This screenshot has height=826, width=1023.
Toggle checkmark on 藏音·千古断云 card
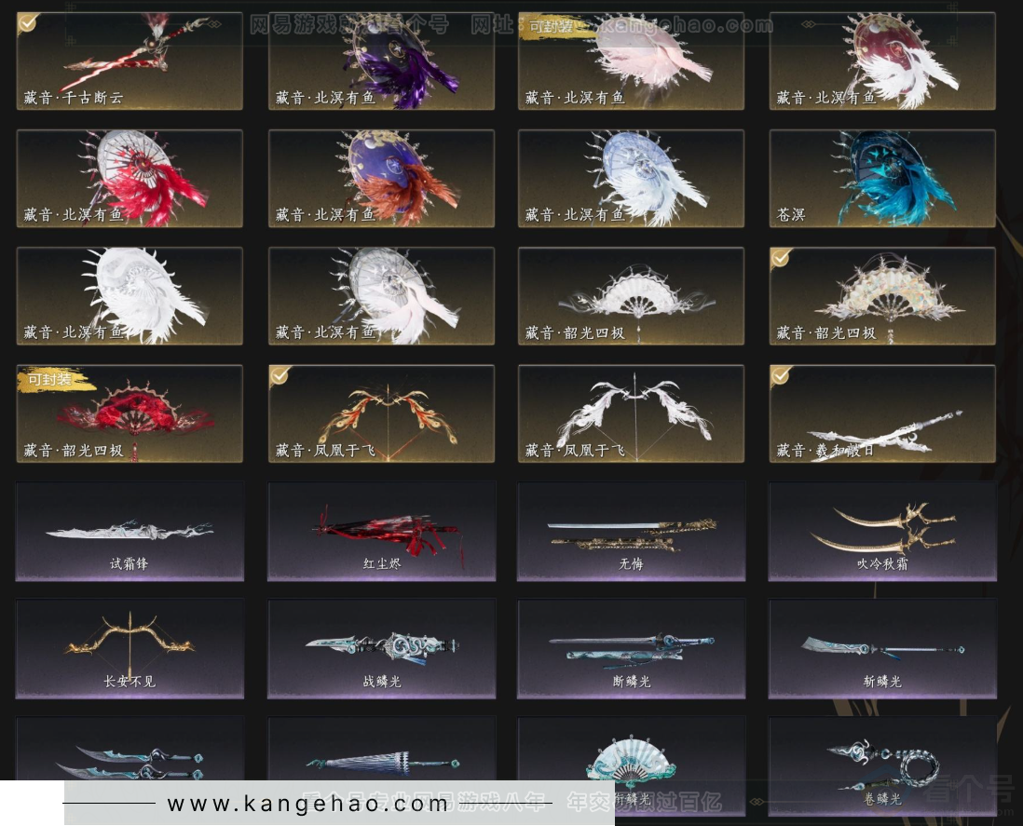click(28, 23)
